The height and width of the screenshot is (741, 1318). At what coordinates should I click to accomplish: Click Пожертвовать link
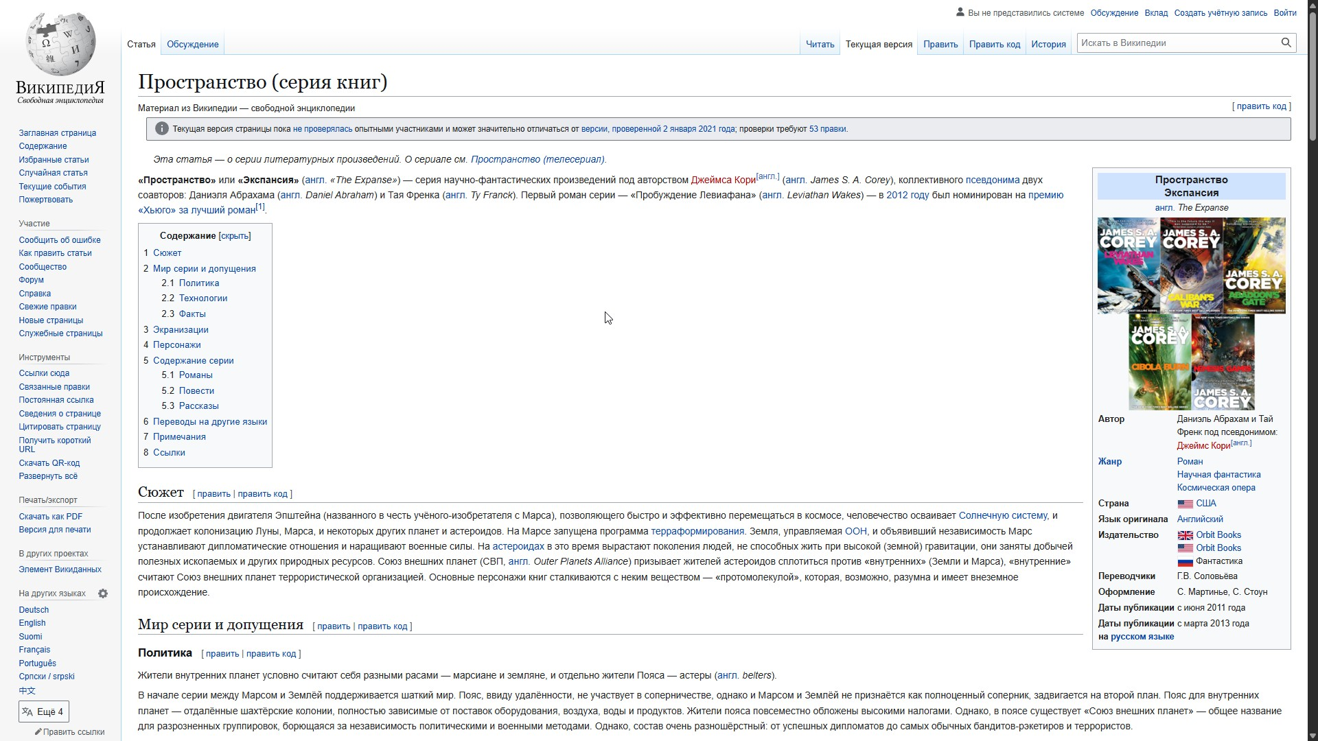pos(46,200)
